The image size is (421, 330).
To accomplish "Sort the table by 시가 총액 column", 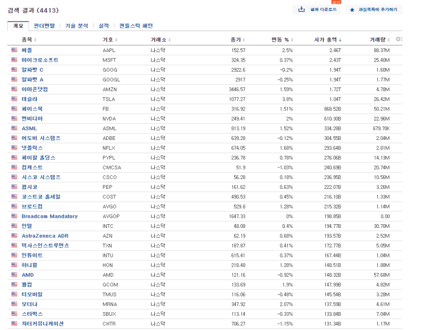I will click(327, 40).
